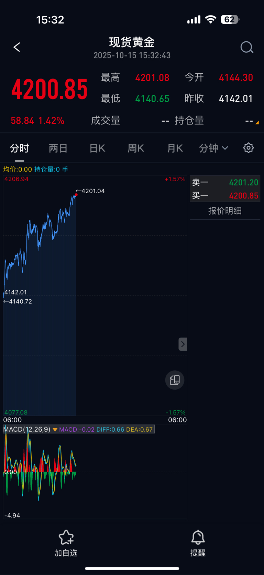Viewport: 264px width, 575px height.
Task: Tap the back arrow icon
Action: (x=16, y=47)
